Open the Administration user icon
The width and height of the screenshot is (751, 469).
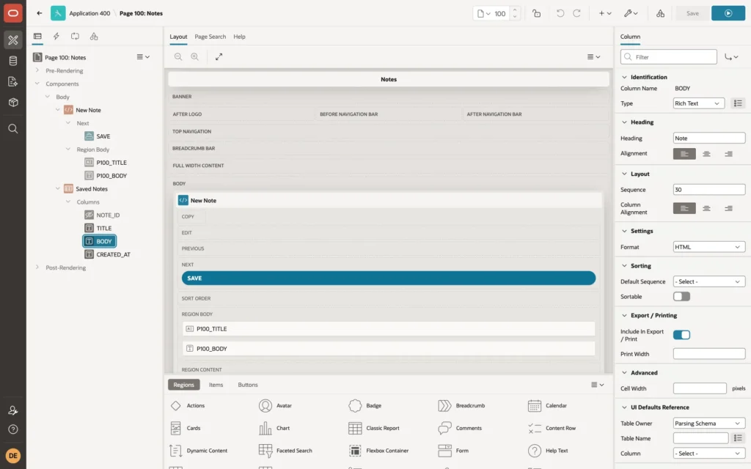point(13,410)
